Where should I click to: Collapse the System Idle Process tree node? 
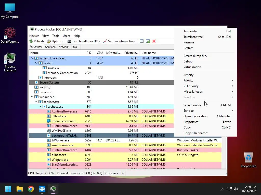coord(32,58)
